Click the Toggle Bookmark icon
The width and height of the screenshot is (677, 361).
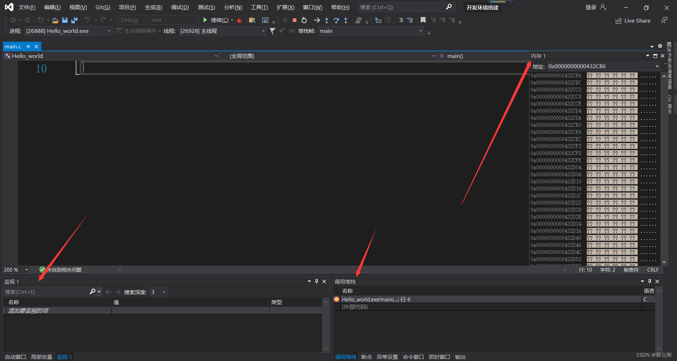(x=423, y=20)
